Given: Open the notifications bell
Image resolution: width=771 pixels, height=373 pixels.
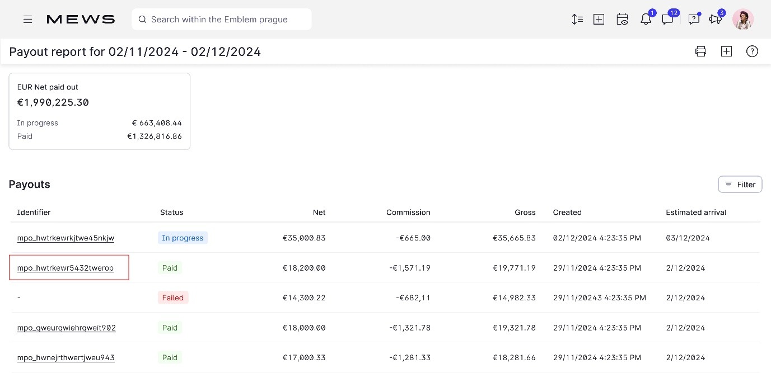Looking at the screenshot, I should pos(646,20).
